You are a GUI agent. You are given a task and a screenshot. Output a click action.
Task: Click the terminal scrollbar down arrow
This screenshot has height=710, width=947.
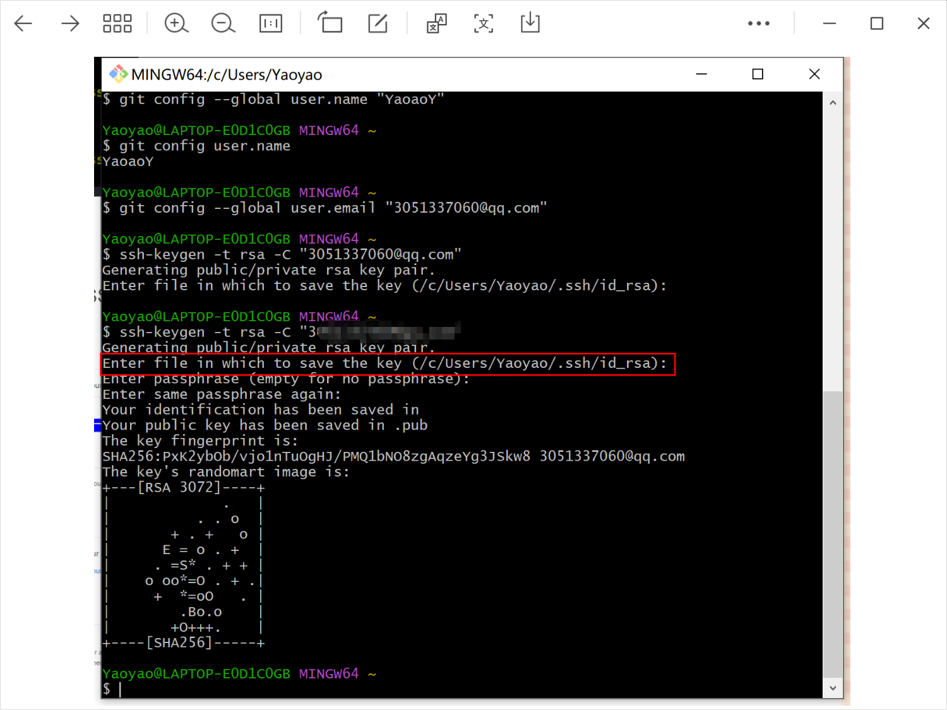pyautogui.click(x=833, y=688)
